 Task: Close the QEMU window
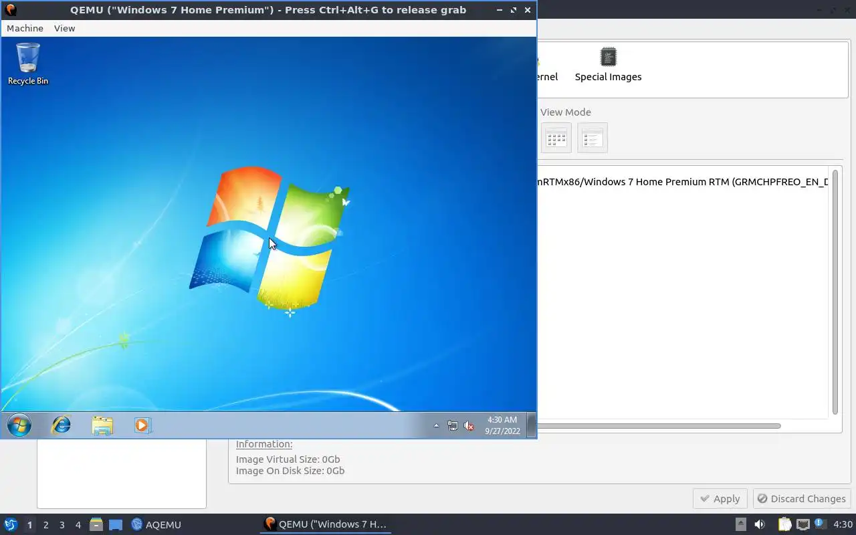click(528, 10)
